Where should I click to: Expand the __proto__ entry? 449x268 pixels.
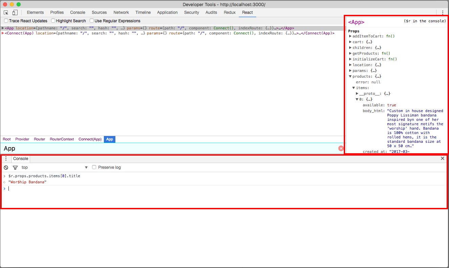coord(357,93)
